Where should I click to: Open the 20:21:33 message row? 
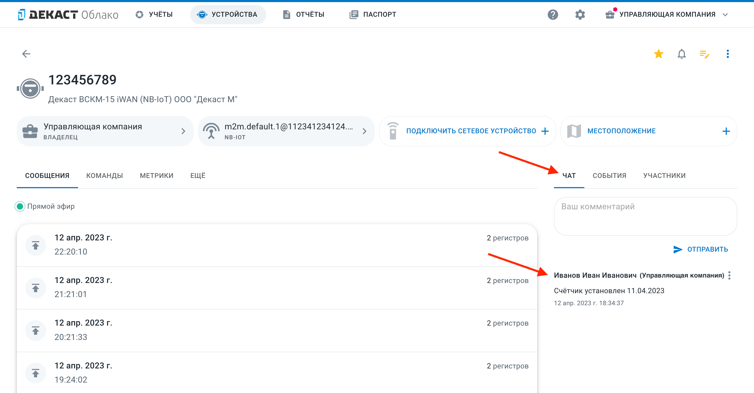coord(277,331)
